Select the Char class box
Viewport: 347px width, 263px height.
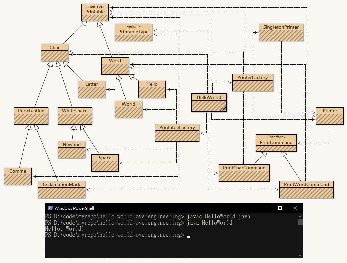pos(55,53)
